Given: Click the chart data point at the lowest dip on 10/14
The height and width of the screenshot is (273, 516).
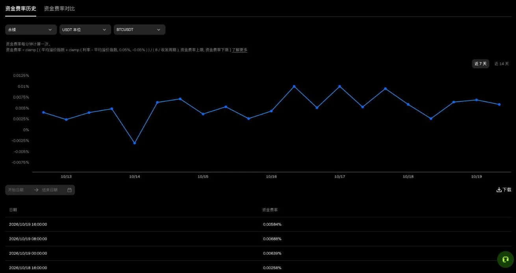Looking at the screenshot, I should [x=135, y=143].
